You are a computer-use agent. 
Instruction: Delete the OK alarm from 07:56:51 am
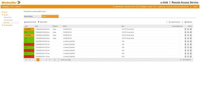pyautogui.click(x=185, y=41)
